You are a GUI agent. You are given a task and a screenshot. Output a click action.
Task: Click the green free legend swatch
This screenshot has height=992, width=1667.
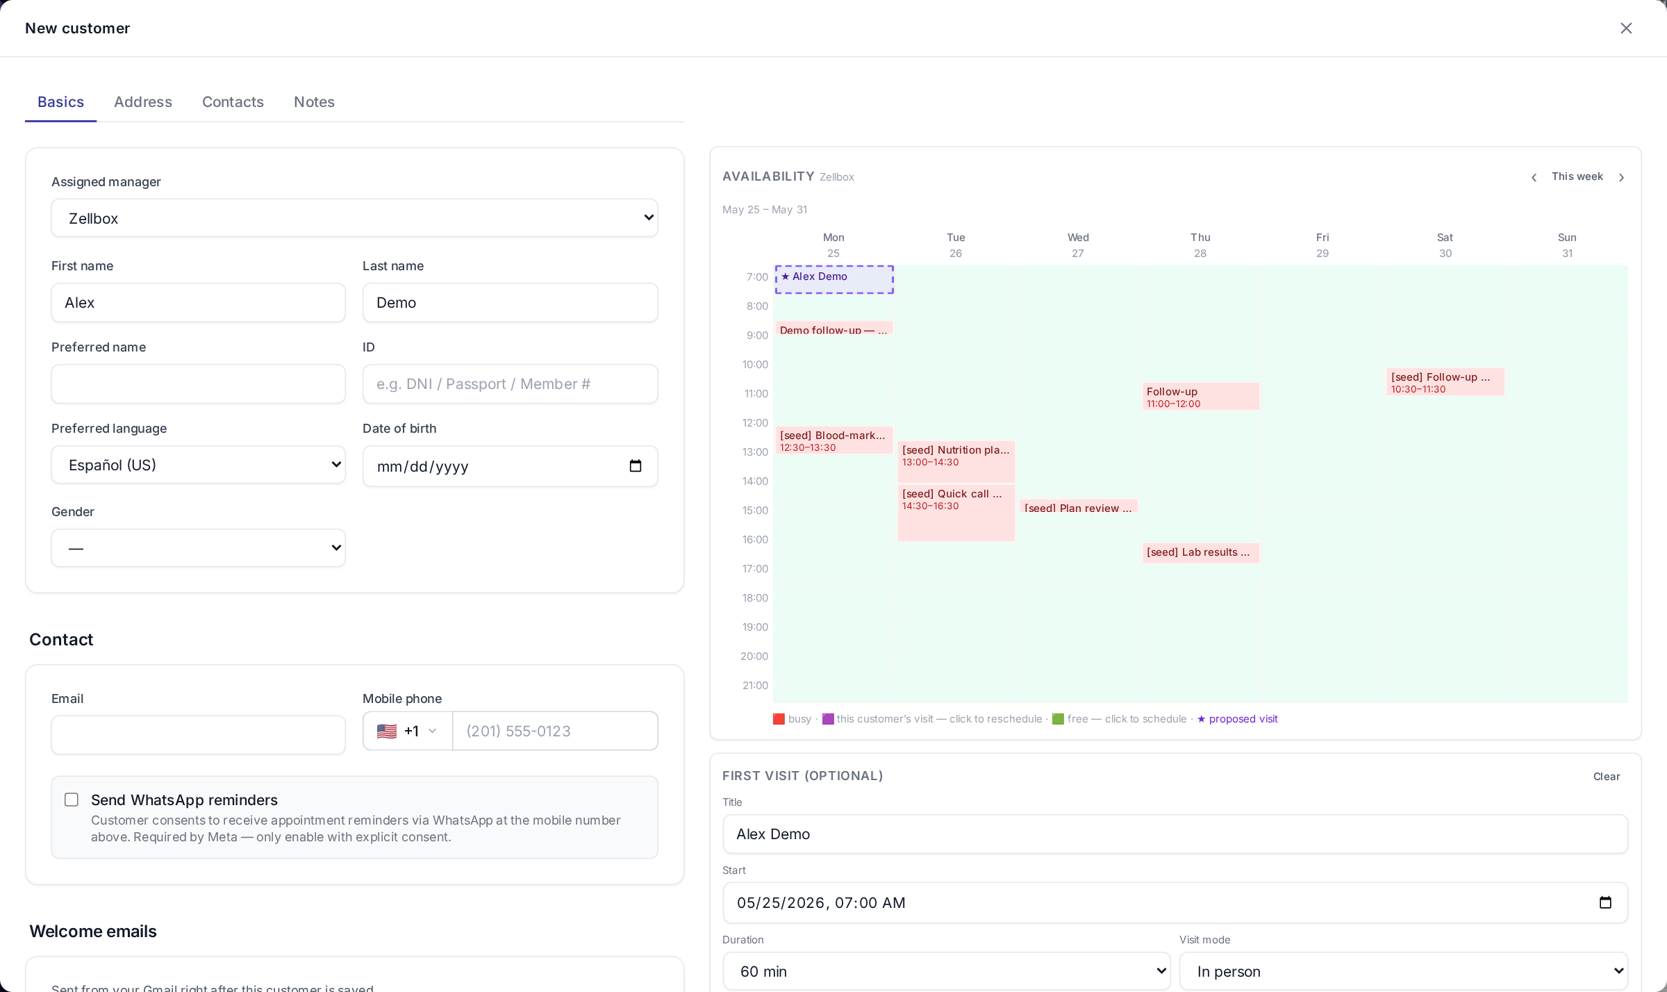(1058, 719)
